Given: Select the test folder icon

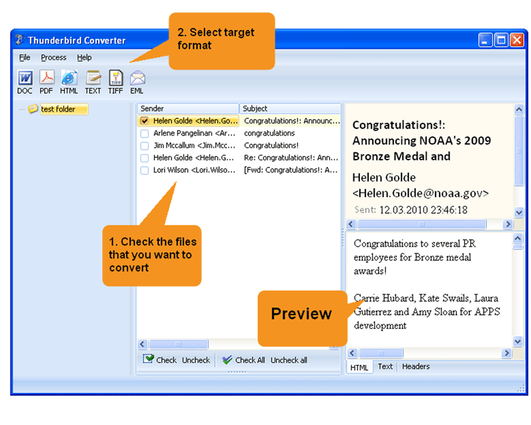Looking at the screenshot, I should [33, 110].
